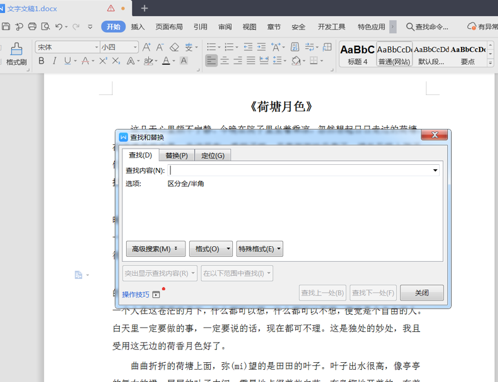498x382 pixels.
Task: Toggle character shading icon
Action: 184,60
